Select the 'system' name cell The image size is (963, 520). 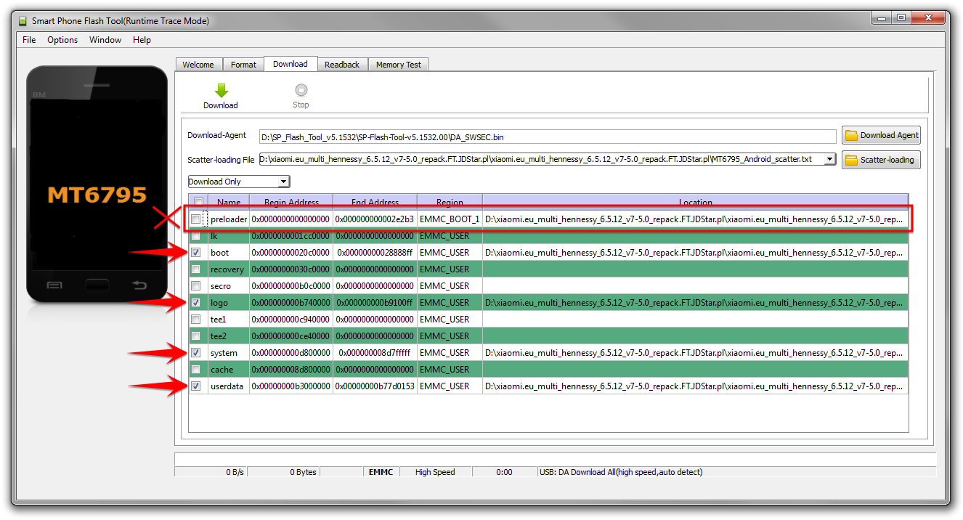coord(229,353)
